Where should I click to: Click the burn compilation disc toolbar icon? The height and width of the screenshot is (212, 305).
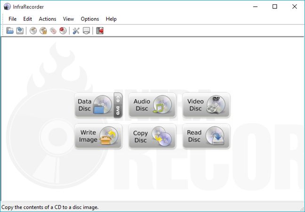[x=33, y=31]
